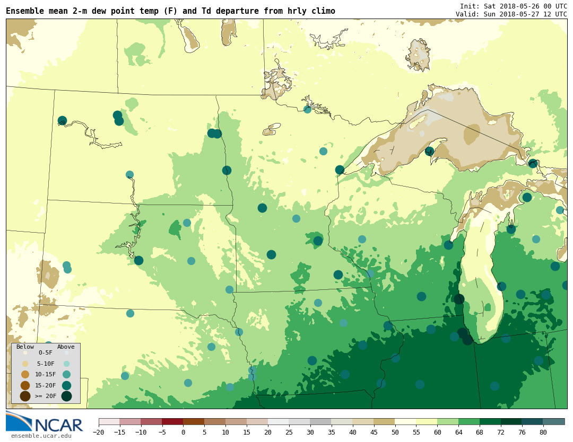This screenshot has height=442, width=573.
Task: Click the brown below-climo 10-15F legend circle
Action: (25, 375)
